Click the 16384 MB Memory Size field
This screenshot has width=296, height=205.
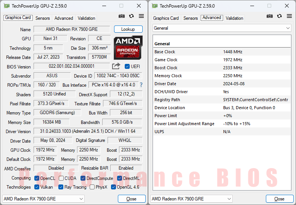[51, 122]
